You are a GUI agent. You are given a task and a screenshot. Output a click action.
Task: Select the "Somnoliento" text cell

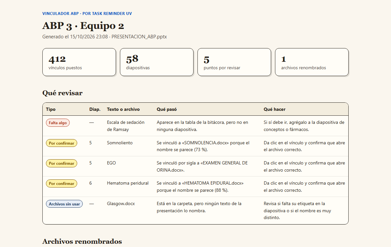(120, 143)
